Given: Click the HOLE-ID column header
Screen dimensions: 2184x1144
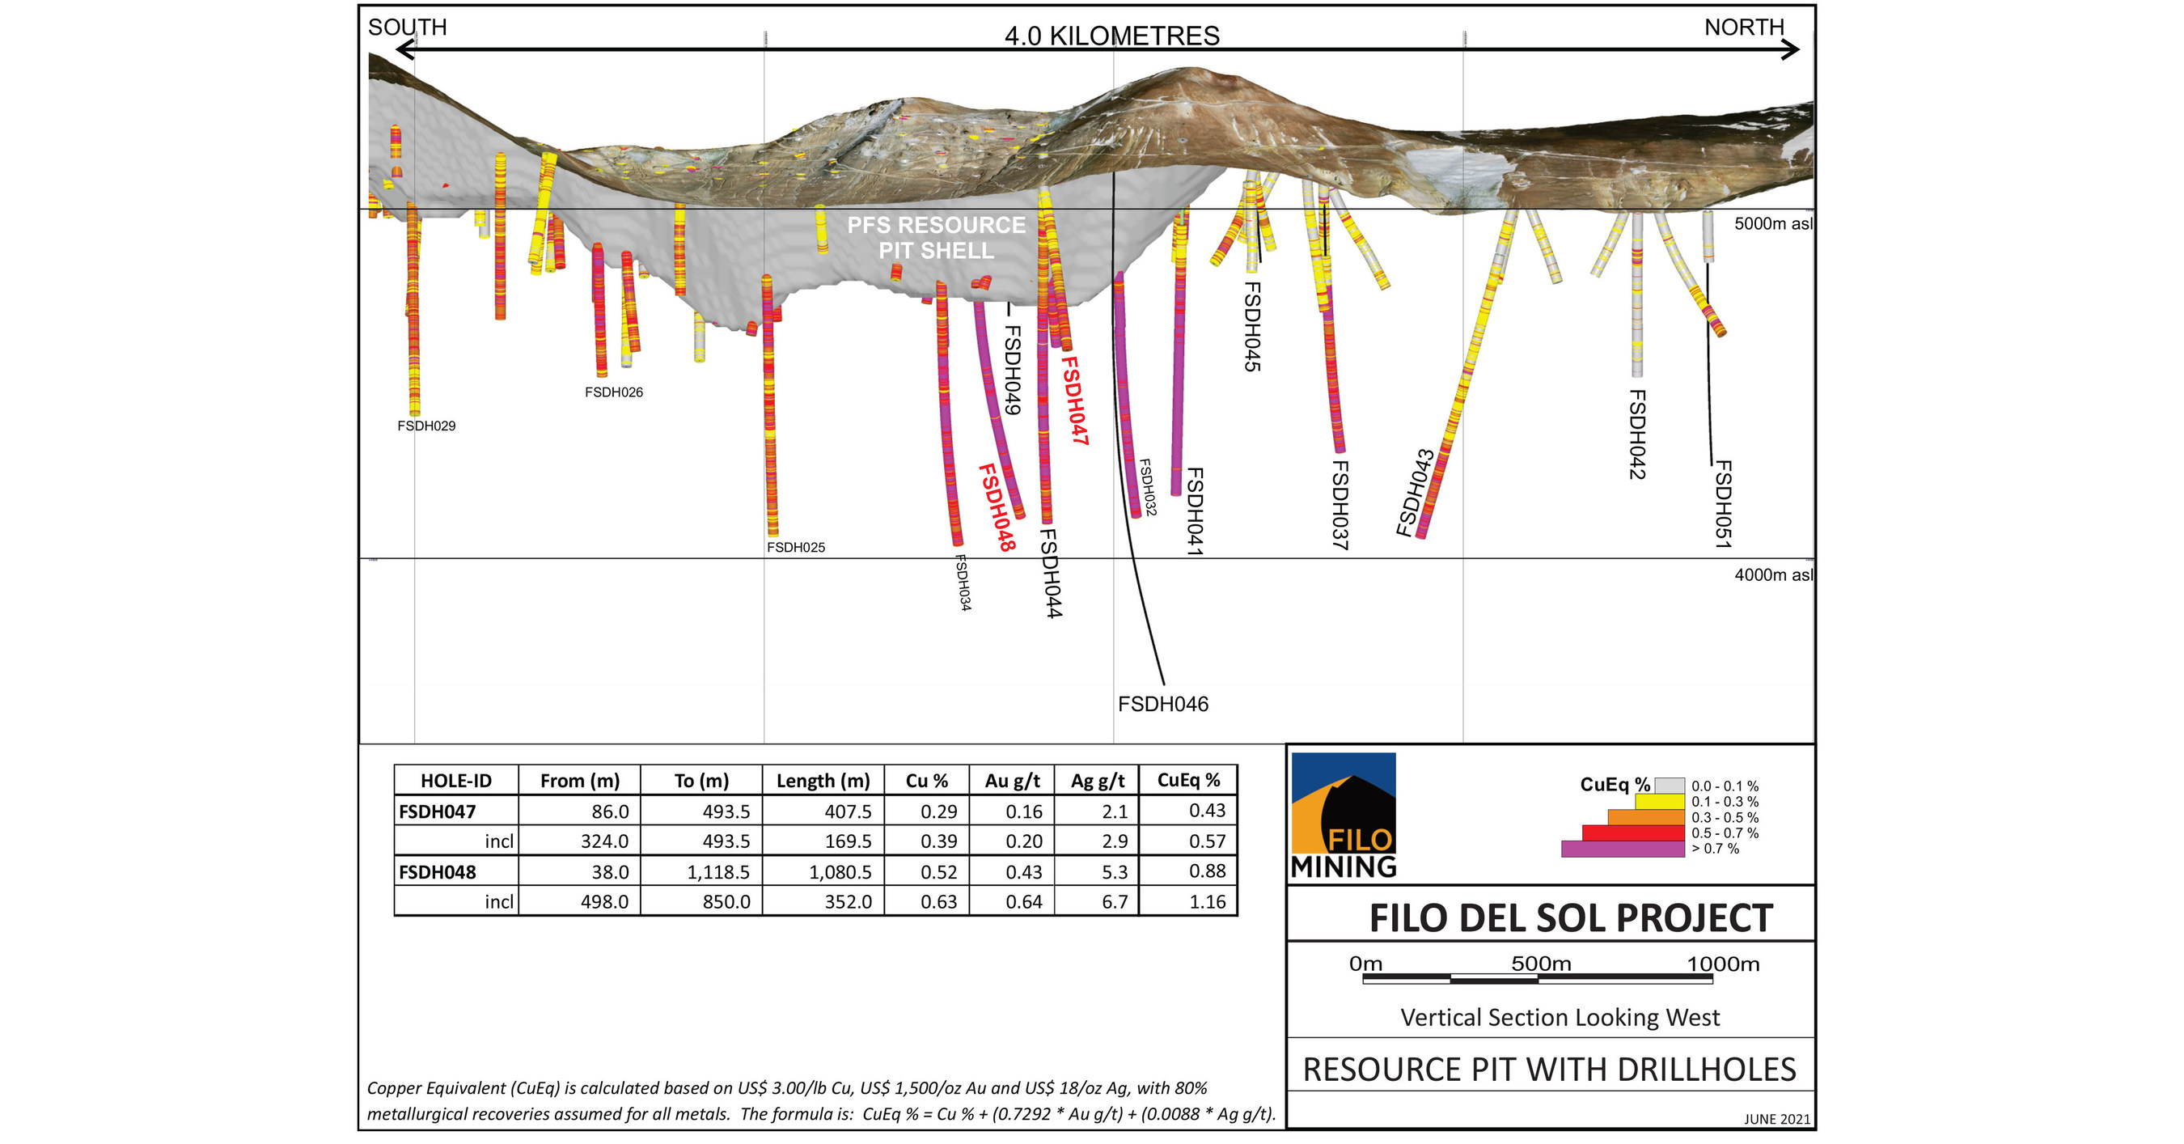Looking at the screenshot, I should click(x=456, y=780).
